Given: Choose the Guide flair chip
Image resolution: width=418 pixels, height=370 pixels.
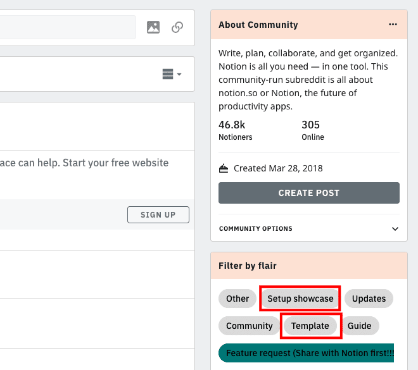Looking at the screenshot, I should click(x=360, y=326).
